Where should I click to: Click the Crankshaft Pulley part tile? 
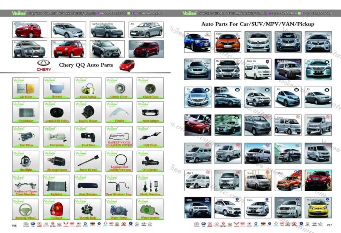[57, 112]
